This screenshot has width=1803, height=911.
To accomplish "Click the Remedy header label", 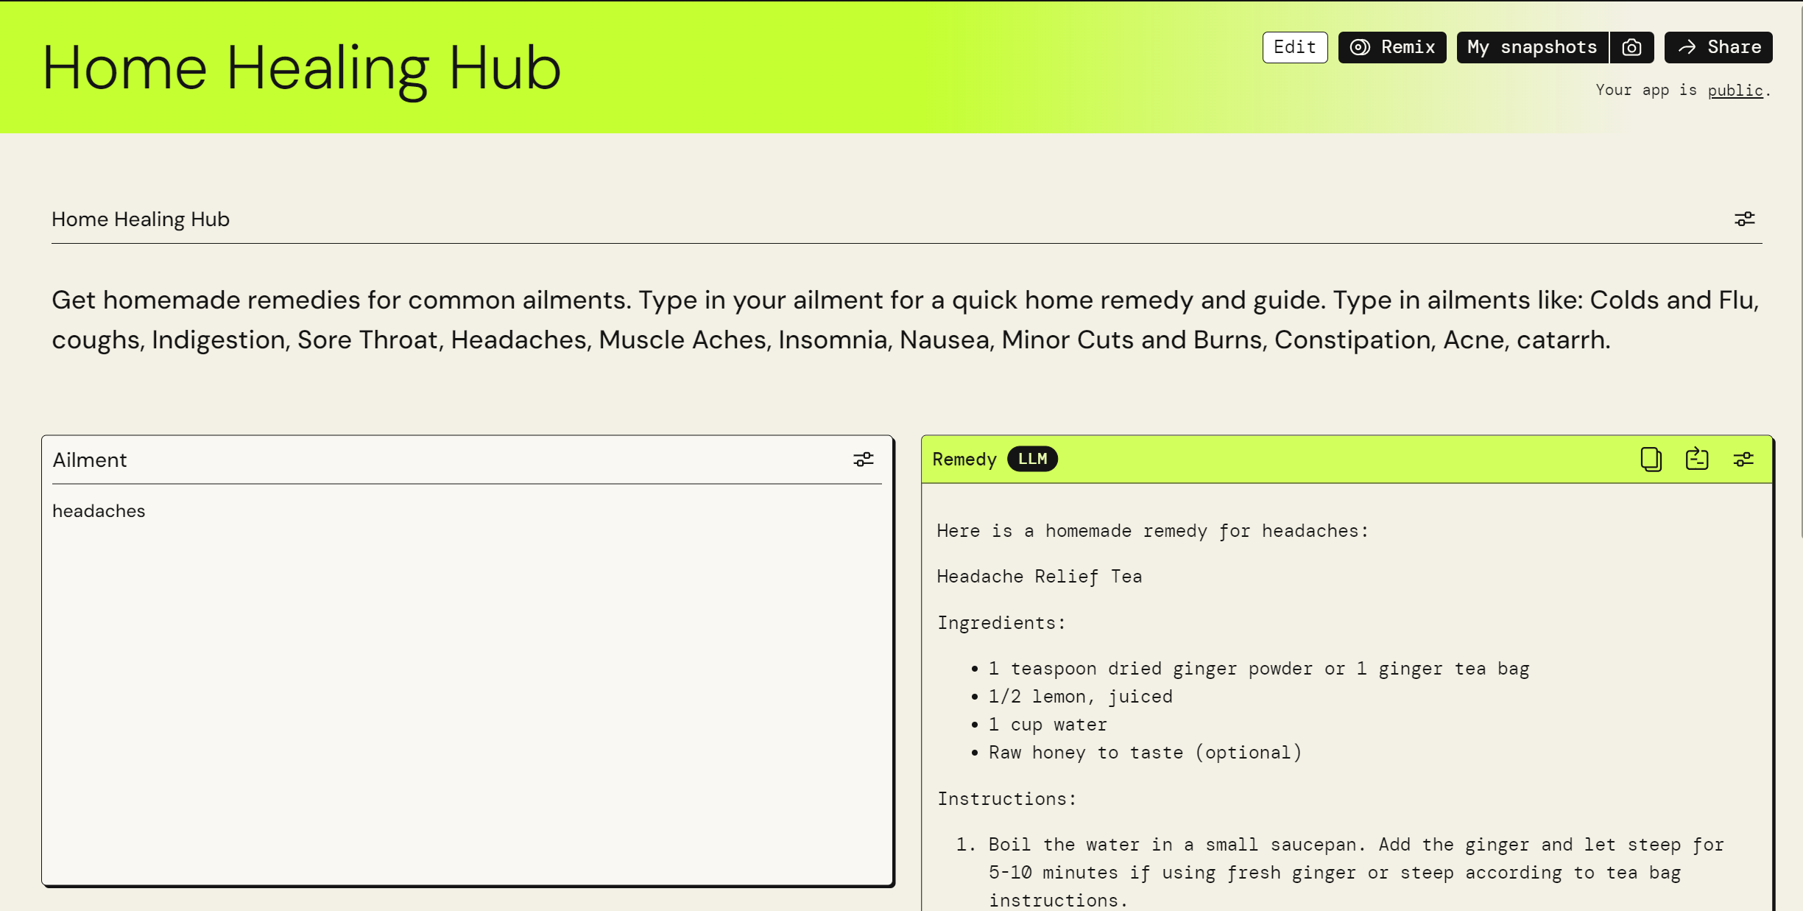I will click(964, 460).
